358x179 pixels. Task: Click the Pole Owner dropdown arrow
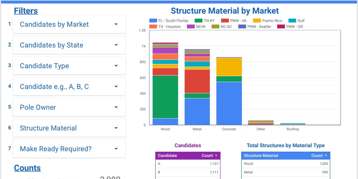[116, 107]
